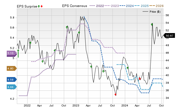The image size is (180, 107).
Task: Click the 5.4 label on the EPS axis
Action: 12,38
